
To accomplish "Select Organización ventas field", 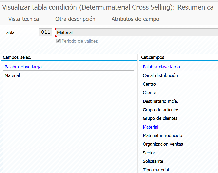I will coord(163,144).
